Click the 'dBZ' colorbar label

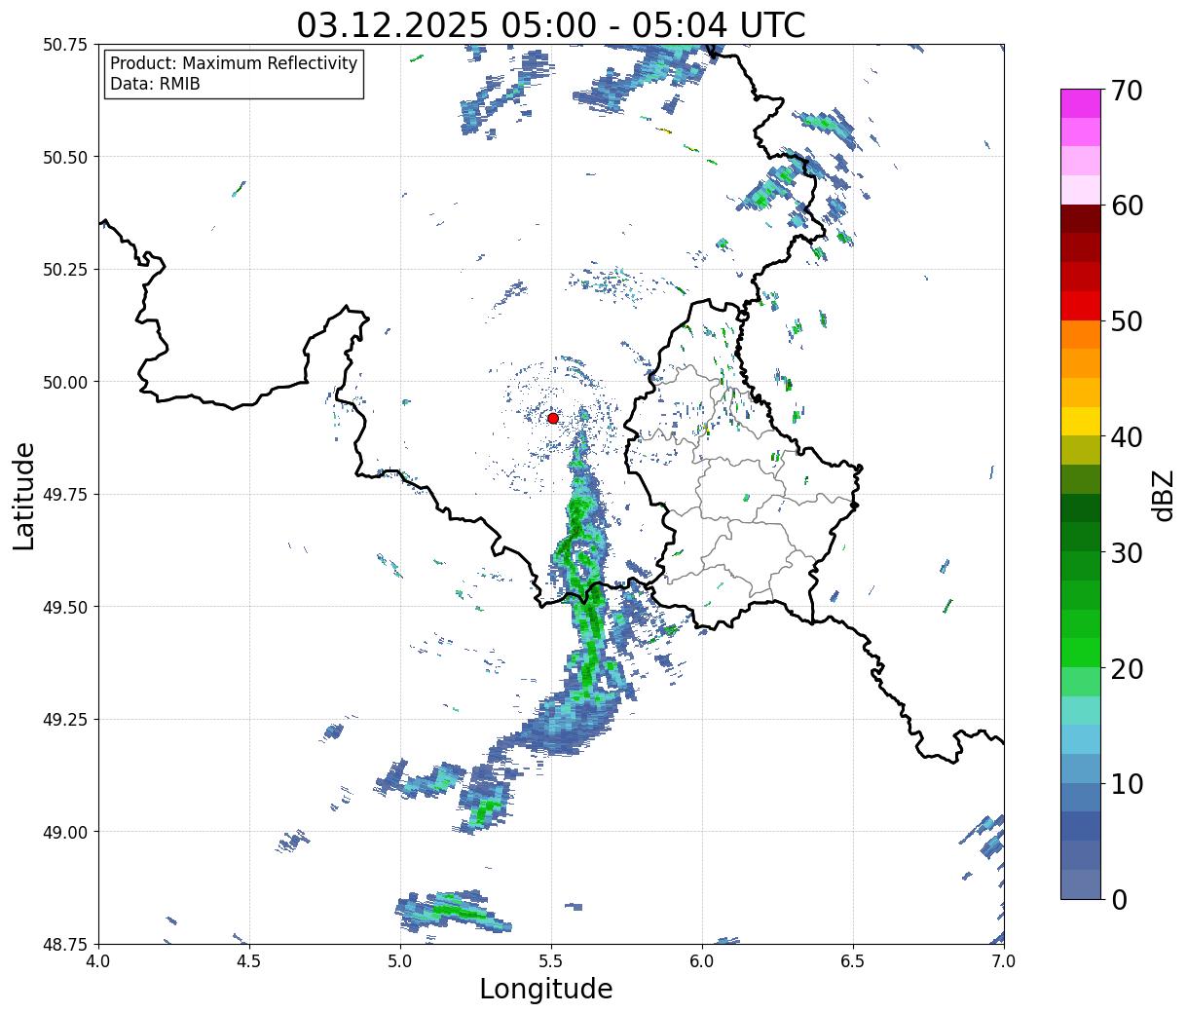tap(1163, 495)
